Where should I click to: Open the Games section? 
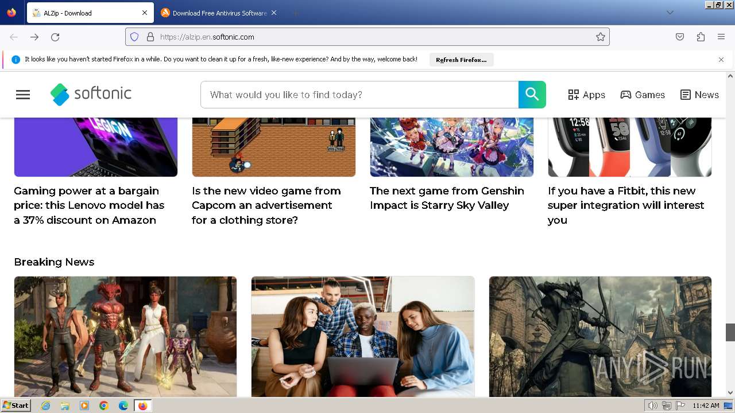[643, 95]
